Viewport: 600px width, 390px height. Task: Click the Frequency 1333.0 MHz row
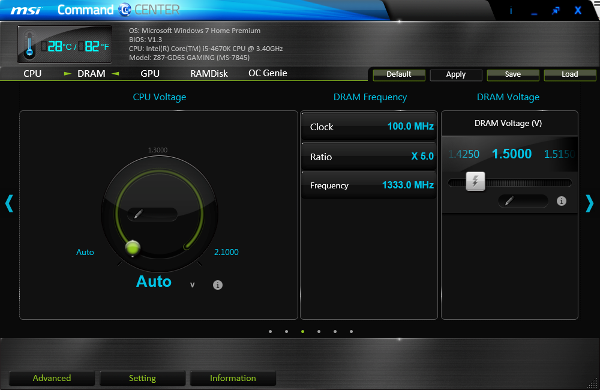pyautogui.click(x=369, y=185)
